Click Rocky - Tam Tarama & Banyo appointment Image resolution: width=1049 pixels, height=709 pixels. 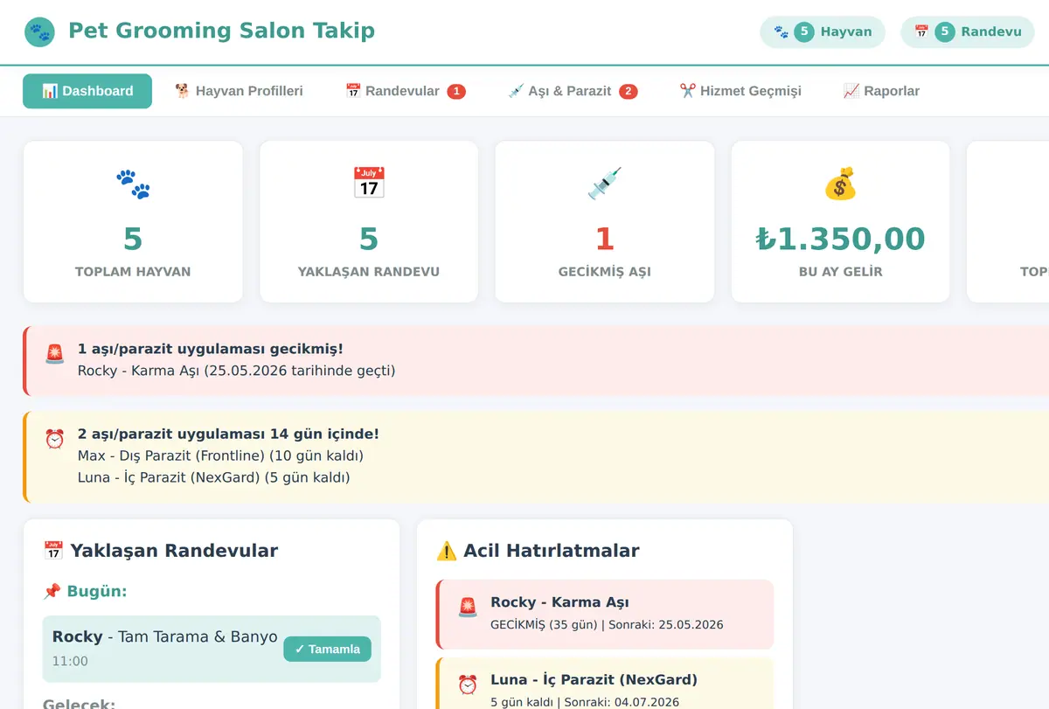point(165,636)
